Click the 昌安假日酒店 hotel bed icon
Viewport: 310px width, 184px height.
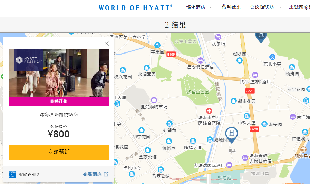200,60
